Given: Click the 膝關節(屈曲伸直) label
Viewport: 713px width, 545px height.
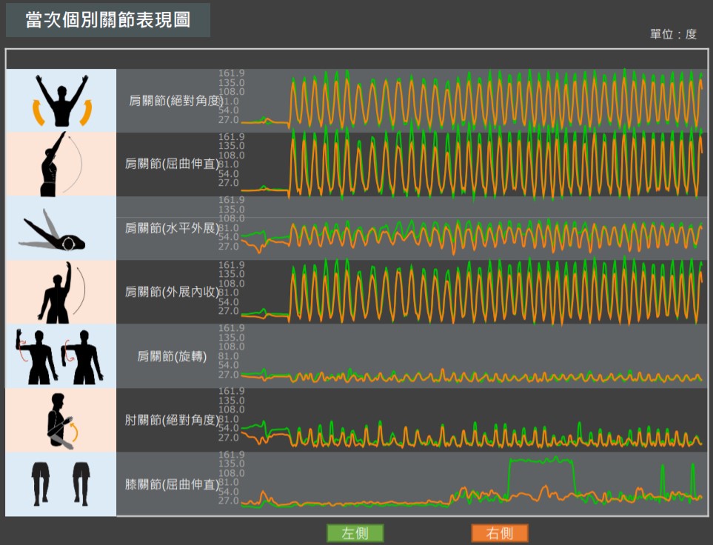Looking at the screenshot, I should (171, 485).
